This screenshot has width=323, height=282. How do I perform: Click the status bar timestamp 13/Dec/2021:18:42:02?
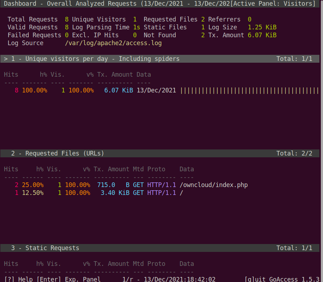click(179, 279)
